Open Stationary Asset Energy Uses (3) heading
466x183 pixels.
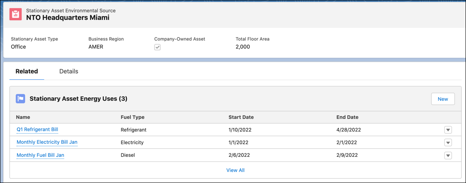78,99
